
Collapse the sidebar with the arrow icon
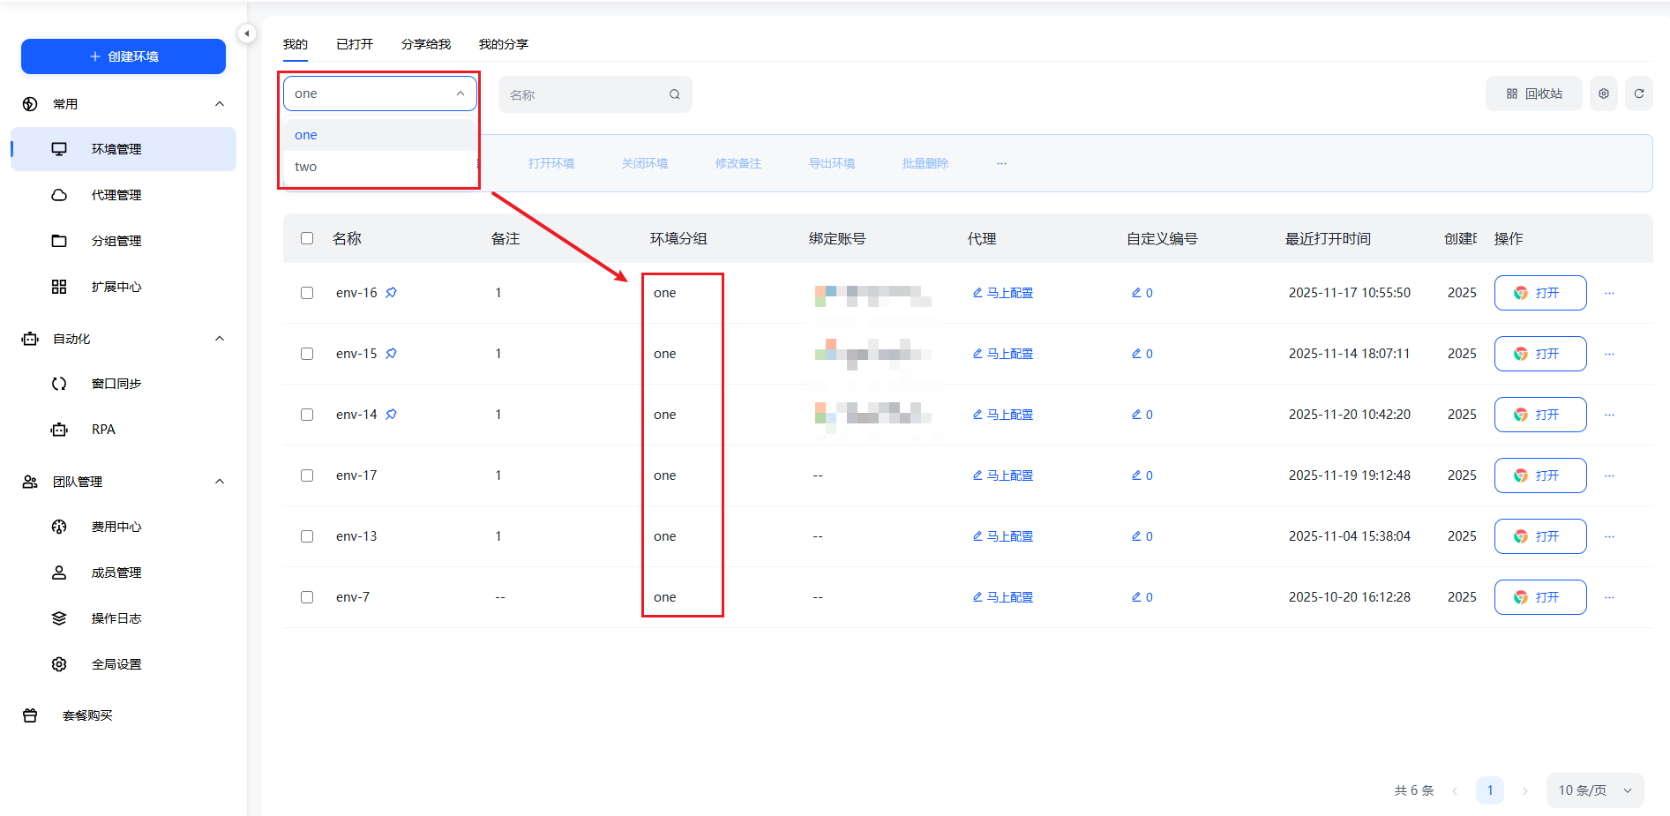247,34
